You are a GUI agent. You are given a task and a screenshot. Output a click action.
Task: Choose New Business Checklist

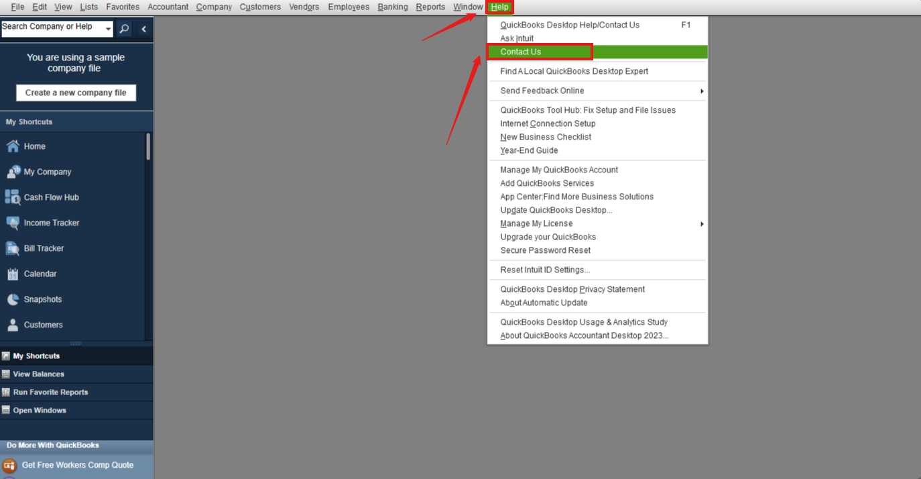click(x=597, y=137)
